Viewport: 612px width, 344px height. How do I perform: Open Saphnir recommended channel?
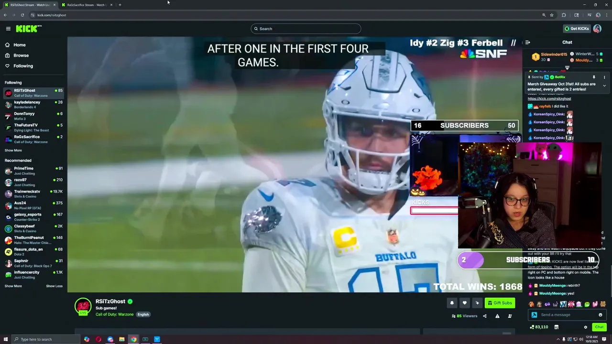point(33,263)
